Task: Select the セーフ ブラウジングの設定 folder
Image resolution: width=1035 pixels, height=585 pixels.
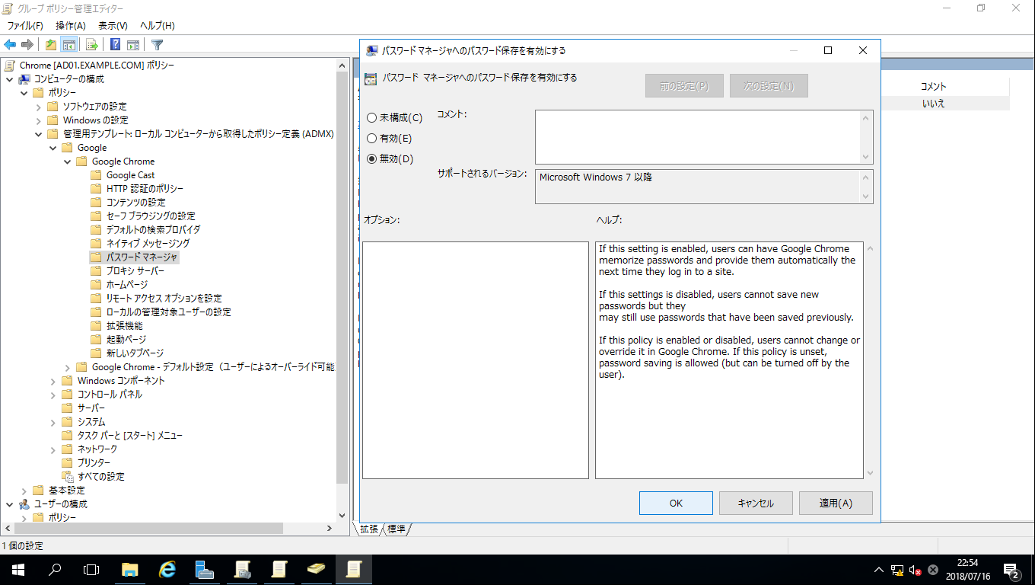Action: pyautogui.click(x=142, y=216)
